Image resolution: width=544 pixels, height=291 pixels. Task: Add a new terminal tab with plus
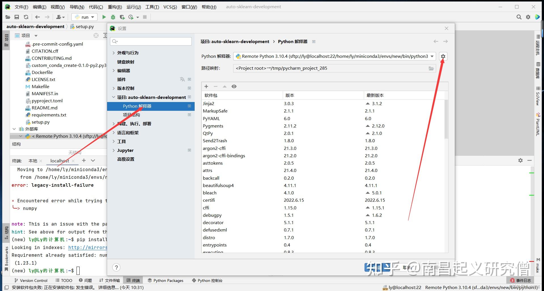[84, 160]
